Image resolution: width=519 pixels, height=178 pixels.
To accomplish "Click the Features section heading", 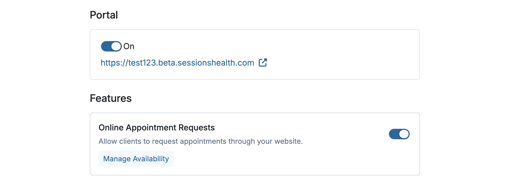I will point(111,98).
